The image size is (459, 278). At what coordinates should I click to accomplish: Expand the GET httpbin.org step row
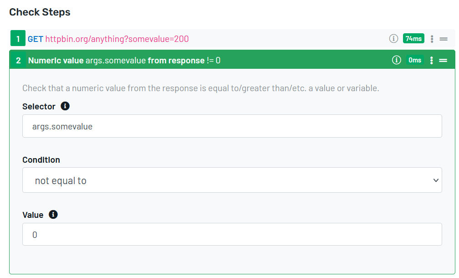tap(273, 39)
